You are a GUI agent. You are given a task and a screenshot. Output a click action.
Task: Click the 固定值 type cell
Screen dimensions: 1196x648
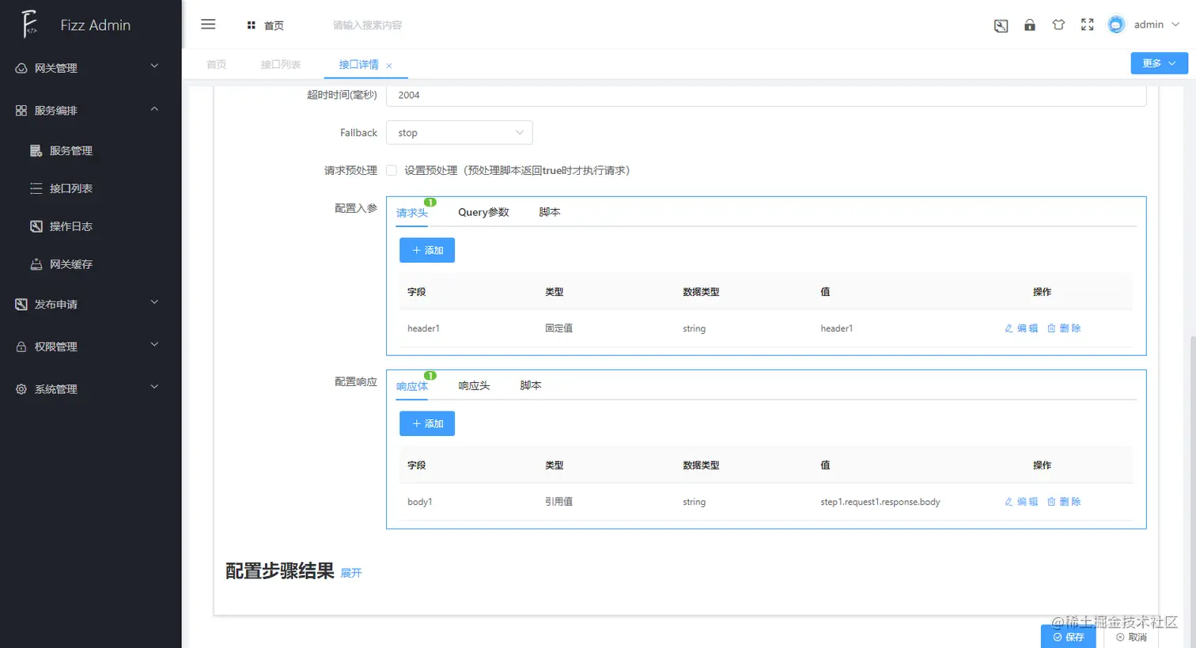click(x=558, y=328)
